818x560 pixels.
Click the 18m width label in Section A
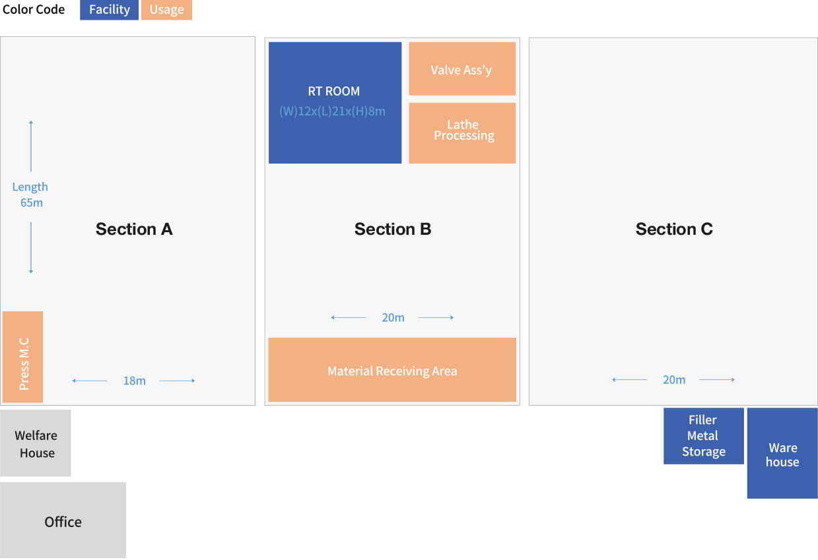click(x=134, y=381)
